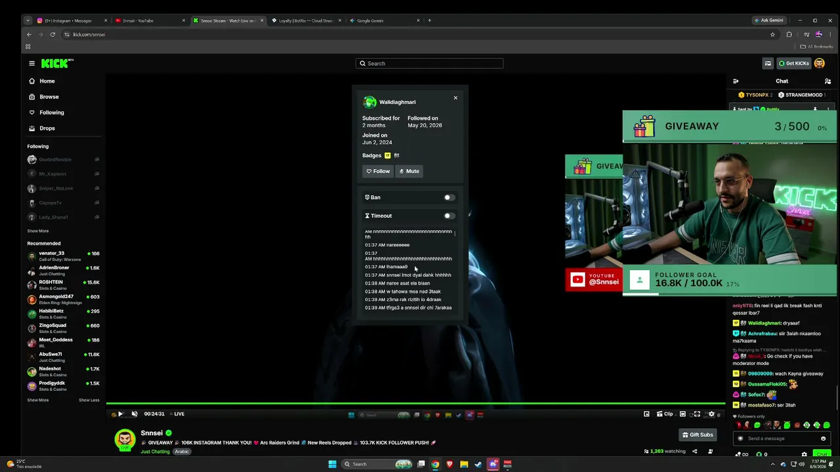Expand recommended list with Show More
This screenshot has height=472, width=840.
pyautogui.click(x=38, y=400)
